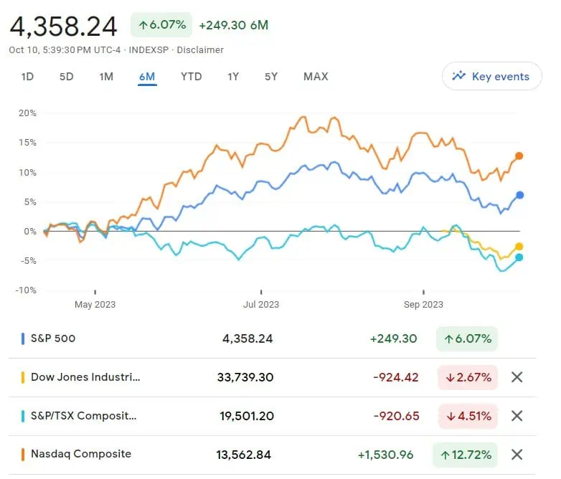Remove S&P/TSX Composite comparison with X icon

click(x=517, y=416)
